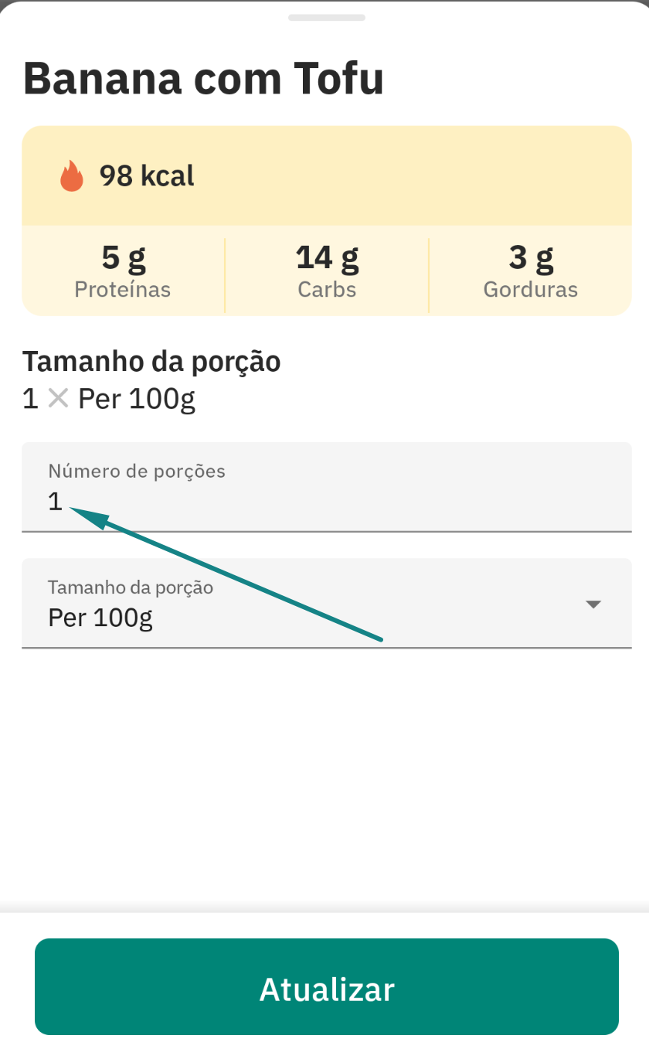Screen dimensions: 649x1059
Task: Tap the "5 g" protein value
Action: [x=123, y=258]
